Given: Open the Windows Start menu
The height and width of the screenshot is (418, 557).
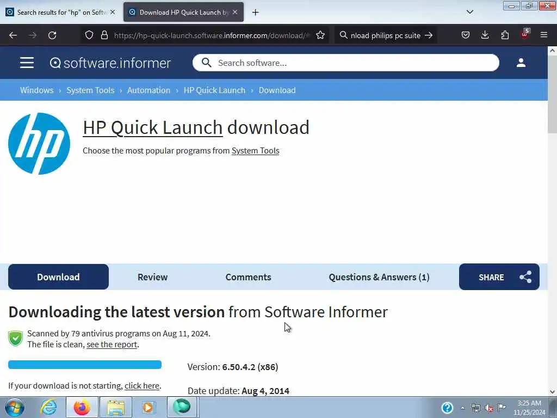Looking at the screenshot, I should pyautogui.click(x=15, y=407).
